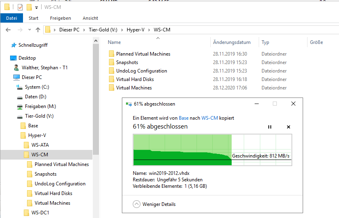The width and height of the screenshot is (339, 218).
Task: Select Dieser PC in the navigation tree
Action: coord(31,77)
